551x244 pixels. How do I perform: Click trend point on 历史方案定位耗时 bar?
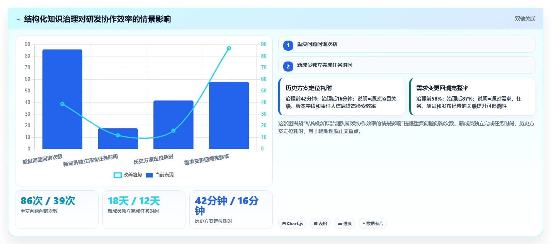click(x=173, y=130)
